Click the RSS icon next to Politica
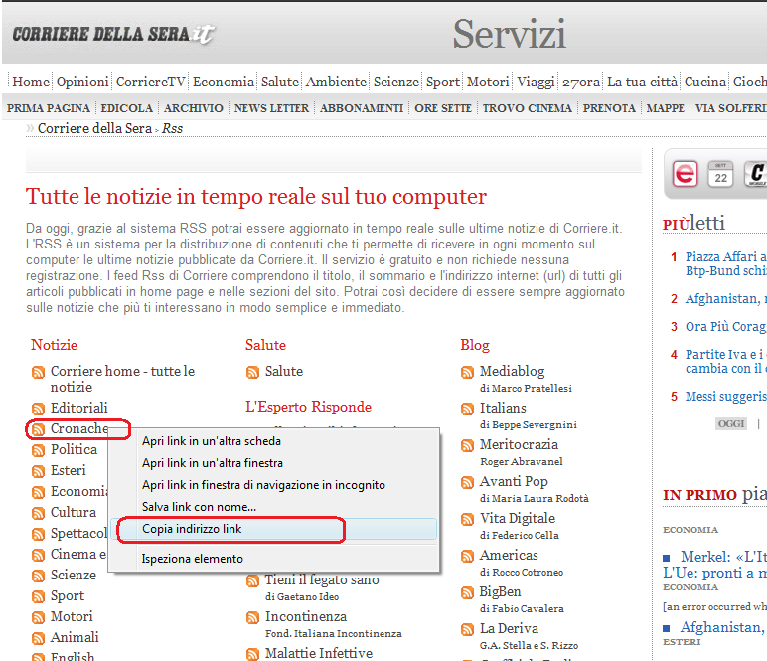 coord(38,450)
